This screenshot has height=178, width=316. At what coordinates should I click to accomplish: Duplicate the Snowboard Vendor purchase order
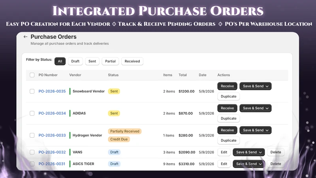(x=229, y=97)
